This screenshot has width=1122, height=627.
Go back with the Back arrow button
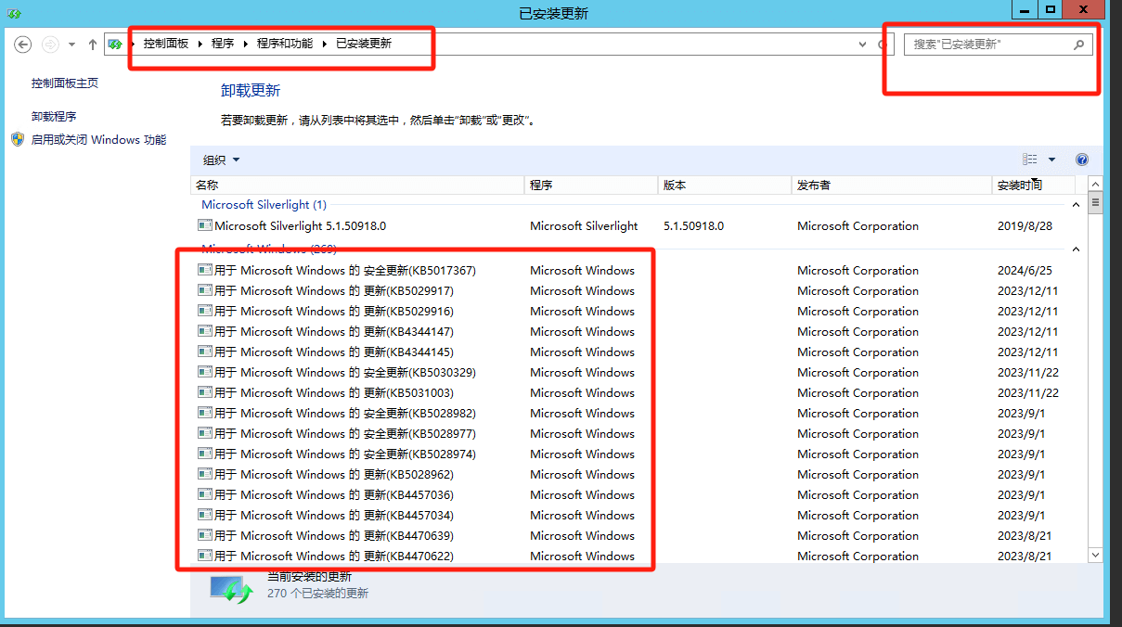(24, 44)
